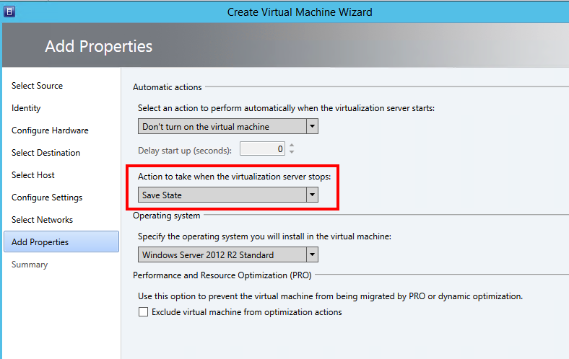Switch to Select Host step
The width and height of the screenshot is (569, 359).
tap(33, 175)
